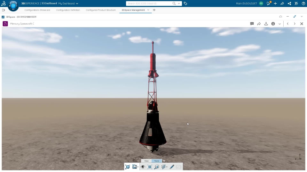
Task: Click the user name Alain DUGOUSSET
Action: 247,3
